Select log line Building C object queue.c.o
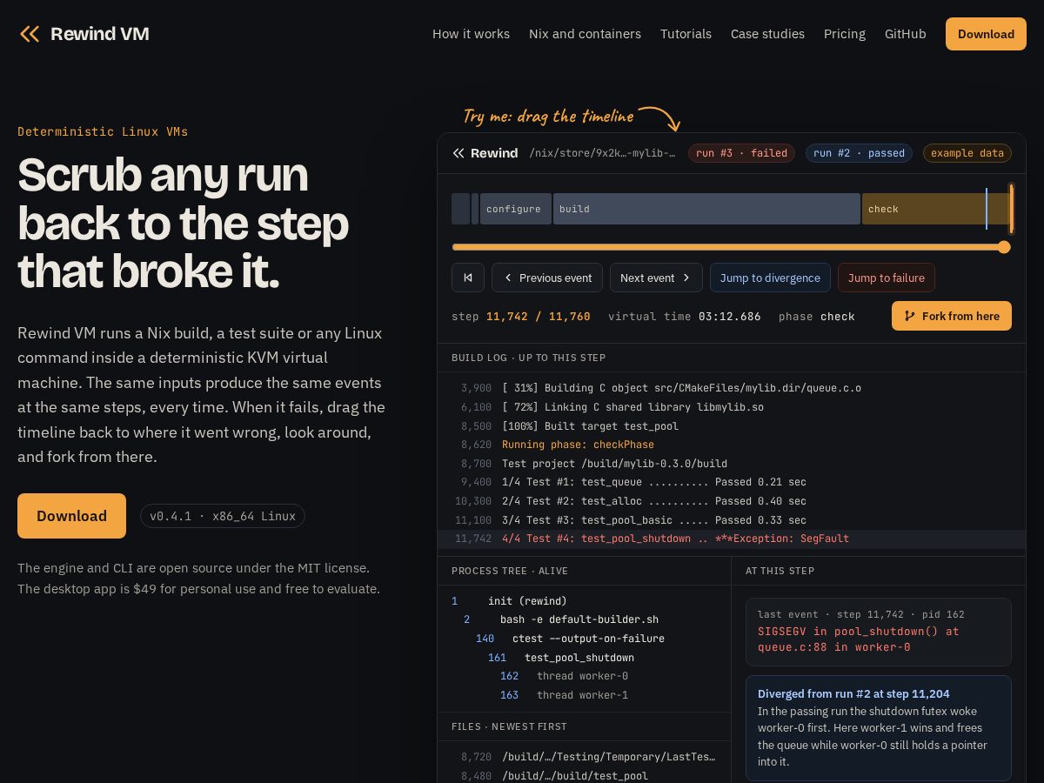 (x=732, y=388)
